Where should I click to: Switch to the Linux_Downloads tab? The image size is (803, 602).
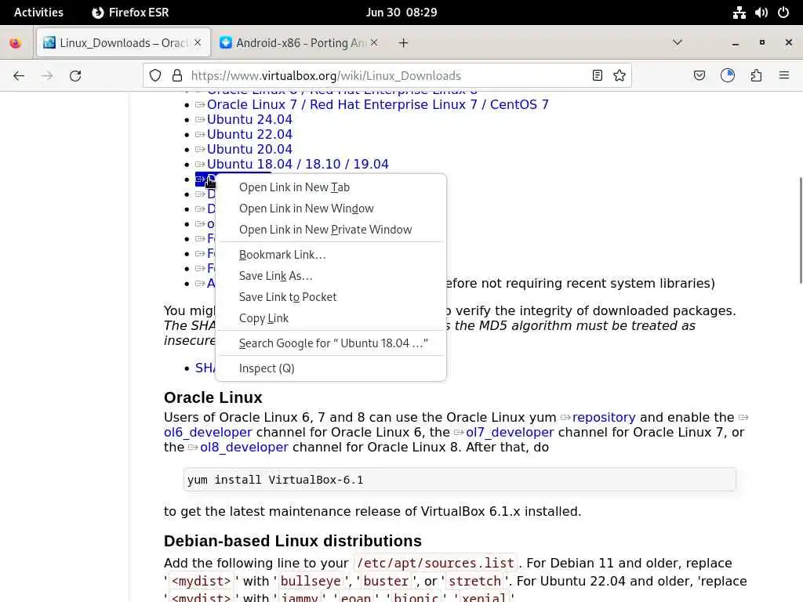[x=123, y=43]
